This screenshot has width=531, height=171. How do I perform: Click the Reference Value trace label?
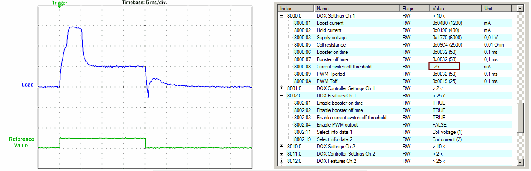(22, 142)
